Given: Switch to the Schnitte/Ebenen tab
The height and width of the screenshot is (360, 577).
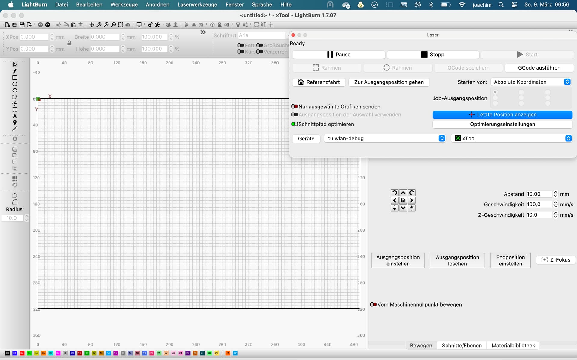Looking at the screenshot, I should coord(462,346).
